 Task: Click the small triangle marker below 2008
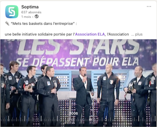[73, 123]
